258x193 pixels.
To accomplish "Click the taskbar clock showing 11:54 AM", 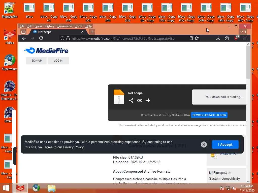I will (247, 188).
